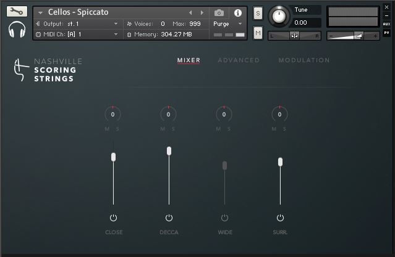The image size is (395, 257).
Task: Click the Voices count 0
Action: [163, 24]
